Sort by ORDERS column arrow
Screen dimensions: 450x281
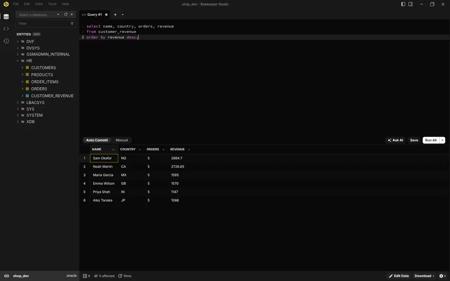click(163, 149)
